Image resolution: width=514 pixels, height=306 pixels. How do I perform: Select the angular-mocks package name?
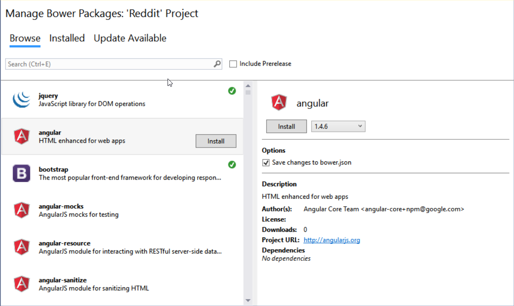[x=61, y=207]
